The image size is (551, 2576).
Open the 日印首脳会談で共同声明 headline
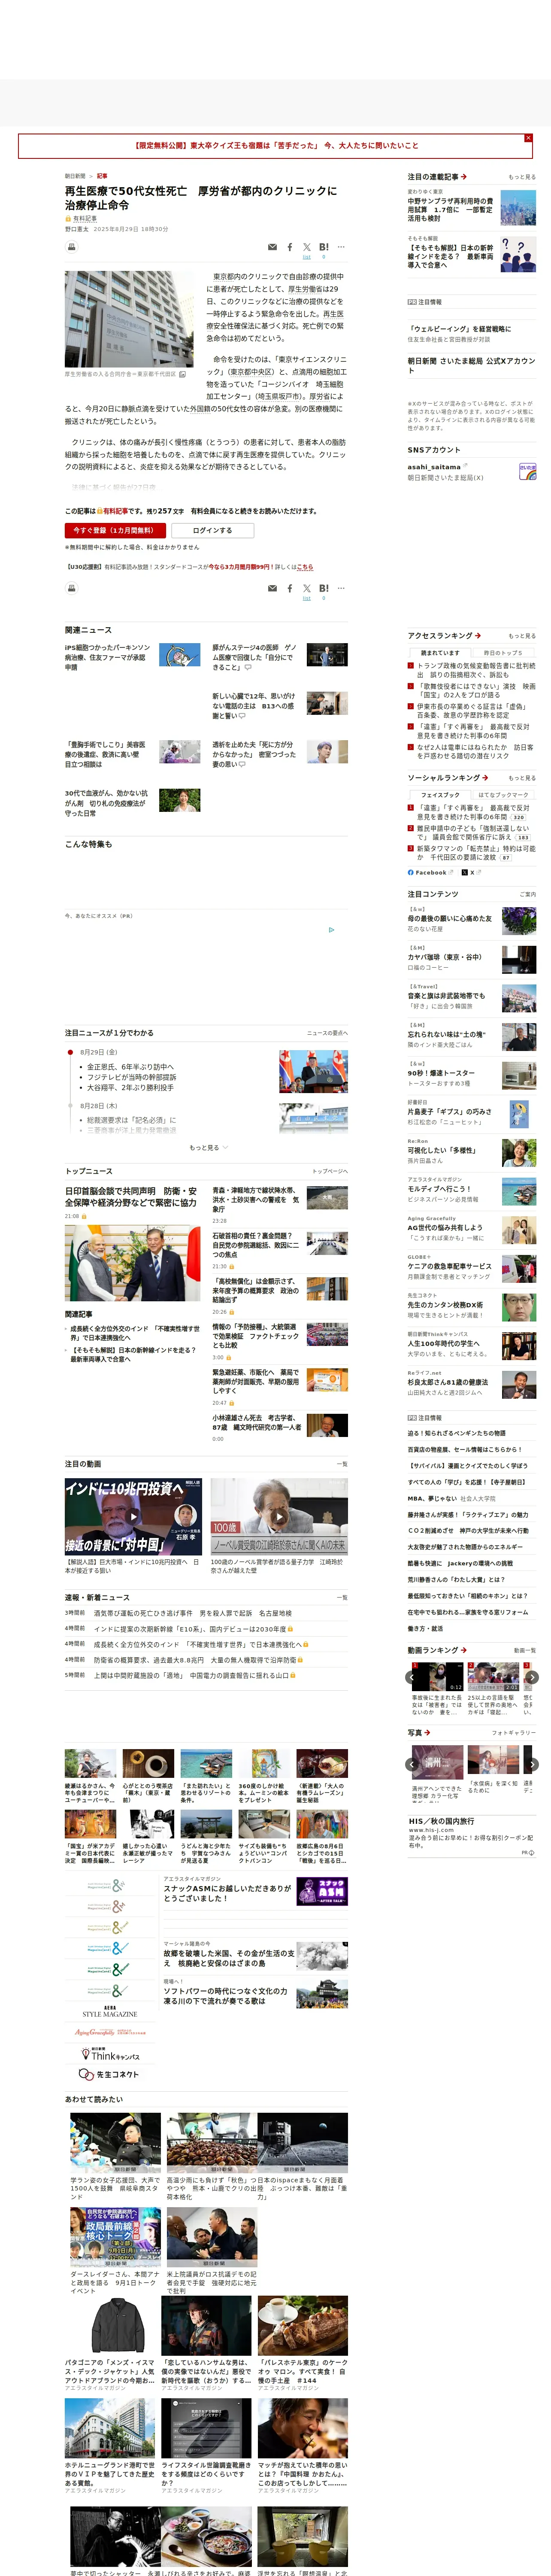coord(131,1197)
